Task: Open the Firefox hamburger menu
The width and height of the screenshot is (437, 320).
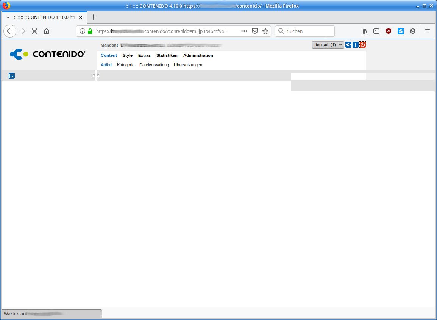Action: 428,31
